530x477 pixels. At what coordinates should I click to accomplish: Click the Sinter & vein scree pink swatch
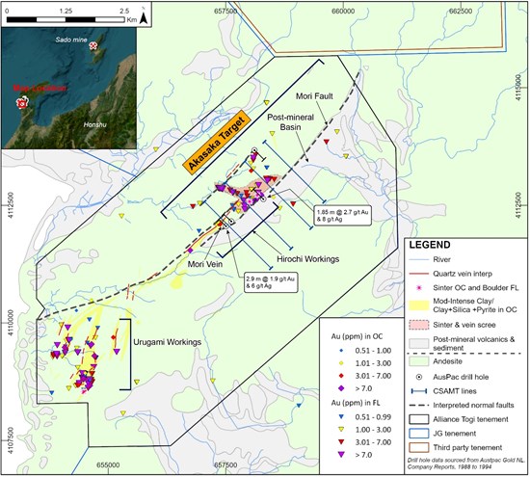point(419,325)
